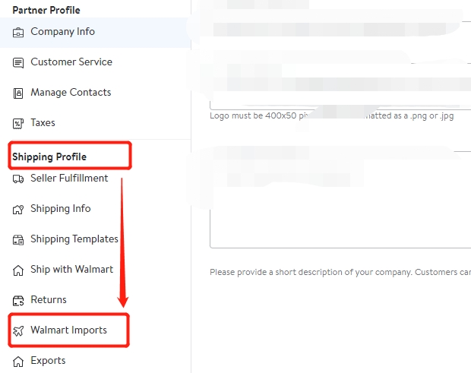This screenshot has width=471, height=373.
Task: Open the Returns settings link
Action: point(49,299)
